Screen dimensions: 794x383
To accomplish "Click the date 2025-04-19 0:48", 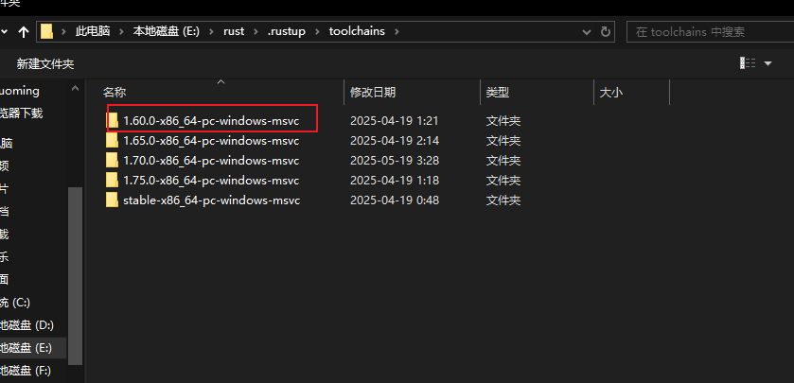I will (x=395, y=200).
